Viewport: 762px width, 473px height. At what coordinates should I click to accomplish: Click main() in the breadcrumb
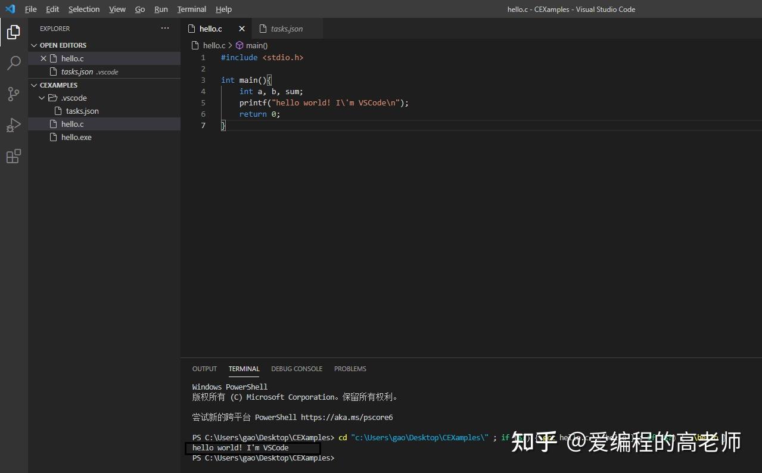(x=257, y=45)
